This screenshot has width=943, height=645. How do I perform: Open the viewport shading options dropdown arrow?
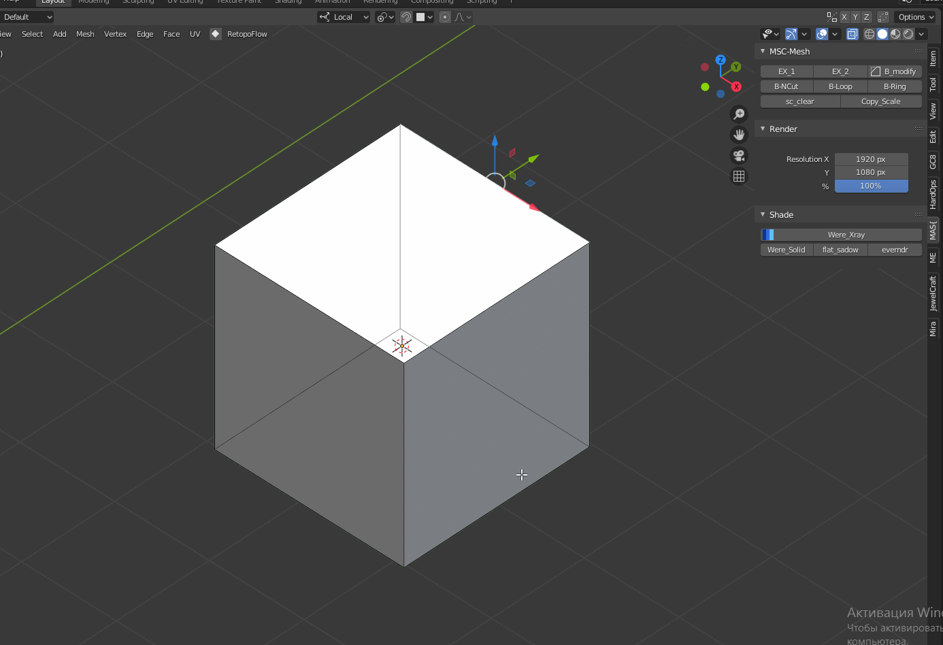point(921,34)
